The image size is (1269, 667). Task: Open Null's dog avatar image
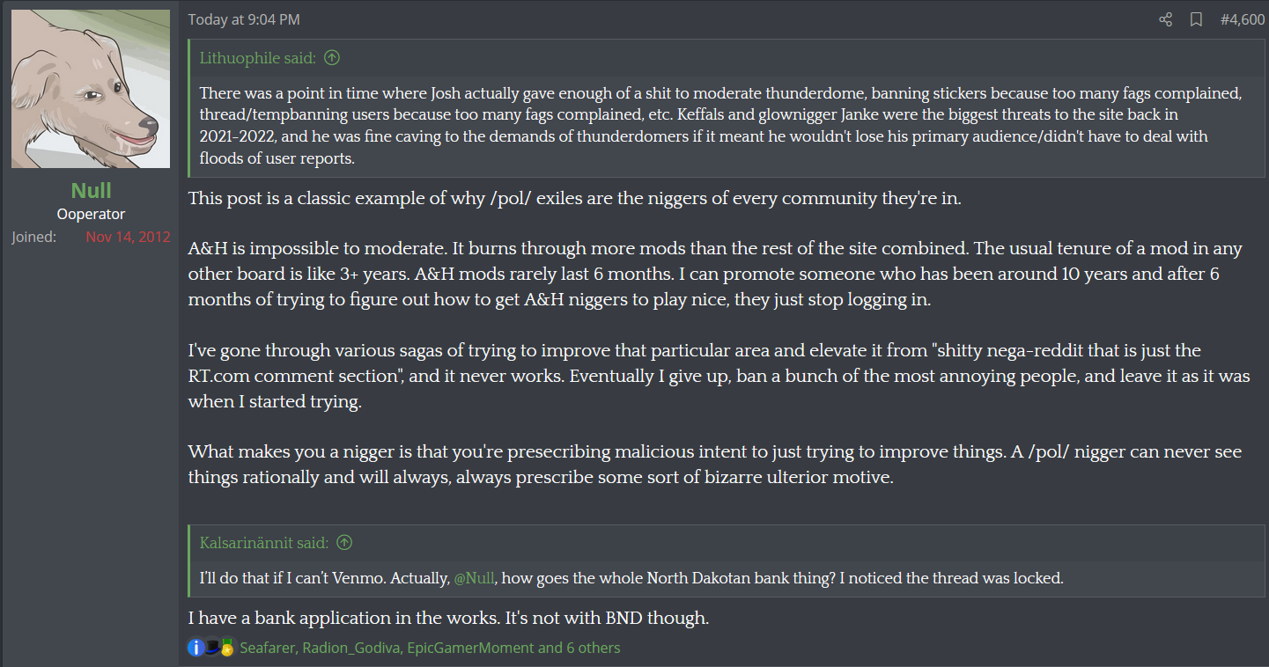tap(91, 89)
